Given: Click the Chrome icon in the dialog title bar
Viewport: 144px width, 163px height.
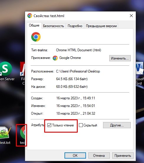Looking at the screenshot, I should coord(30,16).
